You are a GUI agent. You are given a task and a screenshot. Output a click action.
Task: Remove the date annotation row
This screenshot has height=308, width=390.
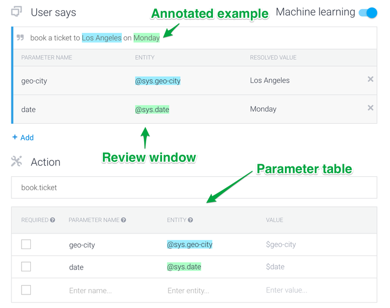pyautogui.click(x=370, y=108)
